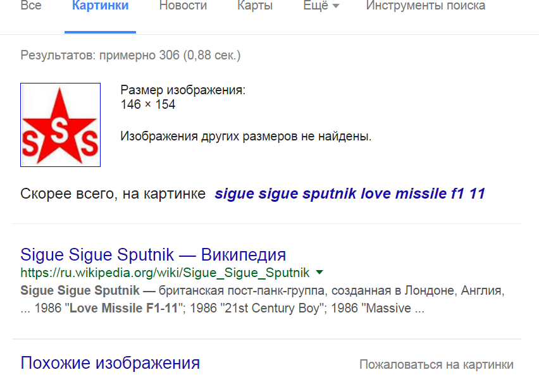Open the sigue sigue sputnik love missile guess link
Viewport: 539px width, 389px height.
click(350, 194)
